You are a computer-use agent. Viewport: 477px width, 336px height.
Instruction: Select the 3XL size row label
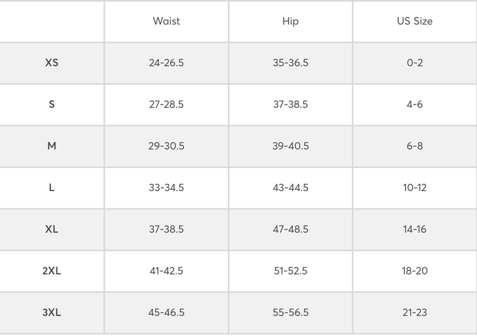[x=52, y=313]
